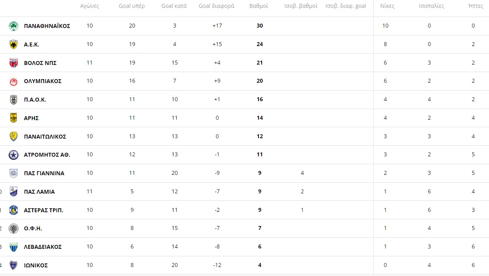Click the Goal διαφορά column header
Screen dimensions: 489x276
pyautogui.click(x=216, y=6)
